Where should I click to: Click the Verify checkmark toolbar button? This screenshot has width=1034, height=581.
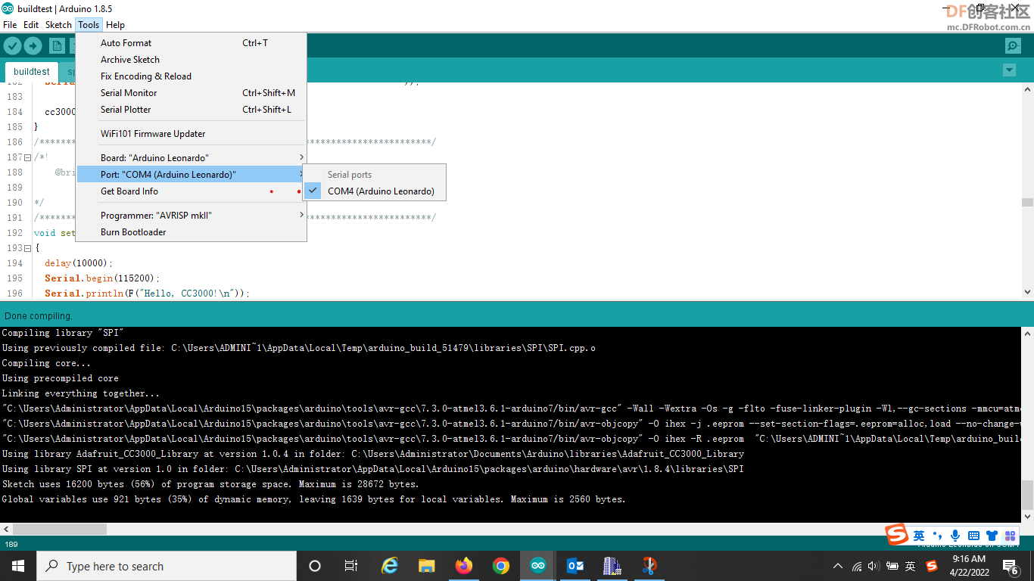[12, 45]
